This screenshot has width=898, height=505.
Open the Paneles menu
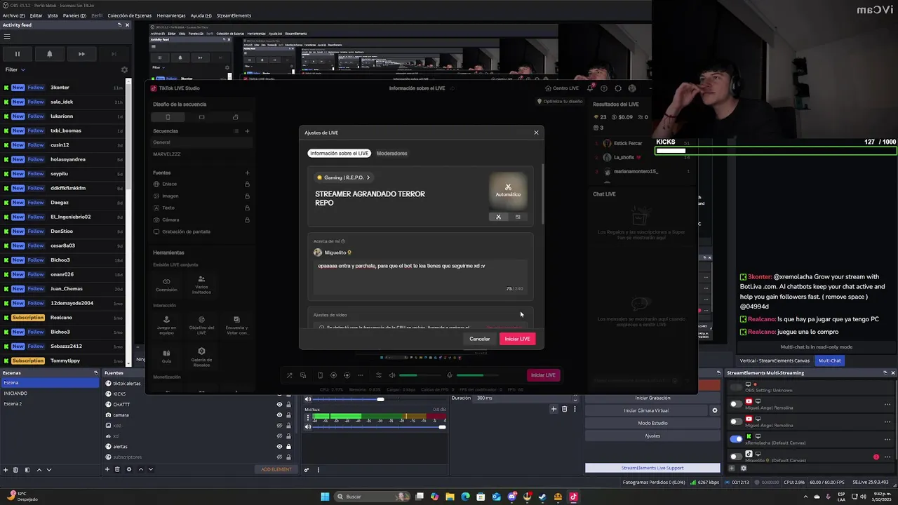click(x=74, y=15)
